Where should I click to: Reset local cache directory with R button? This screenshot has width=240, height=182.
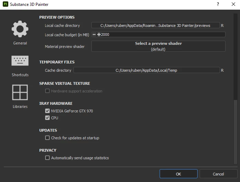click(222, 26)
